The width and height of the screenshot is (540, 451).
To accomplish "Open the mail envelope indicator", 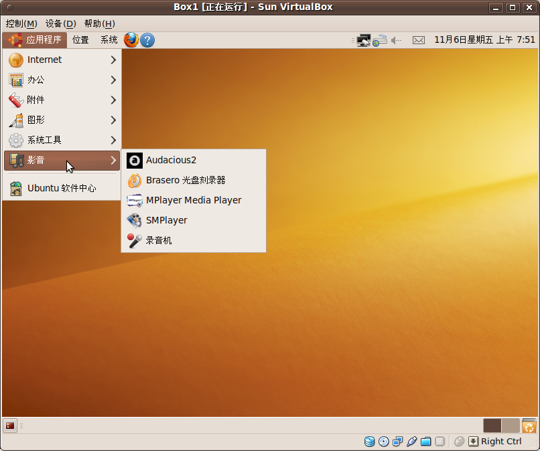I will pos(419,41).
